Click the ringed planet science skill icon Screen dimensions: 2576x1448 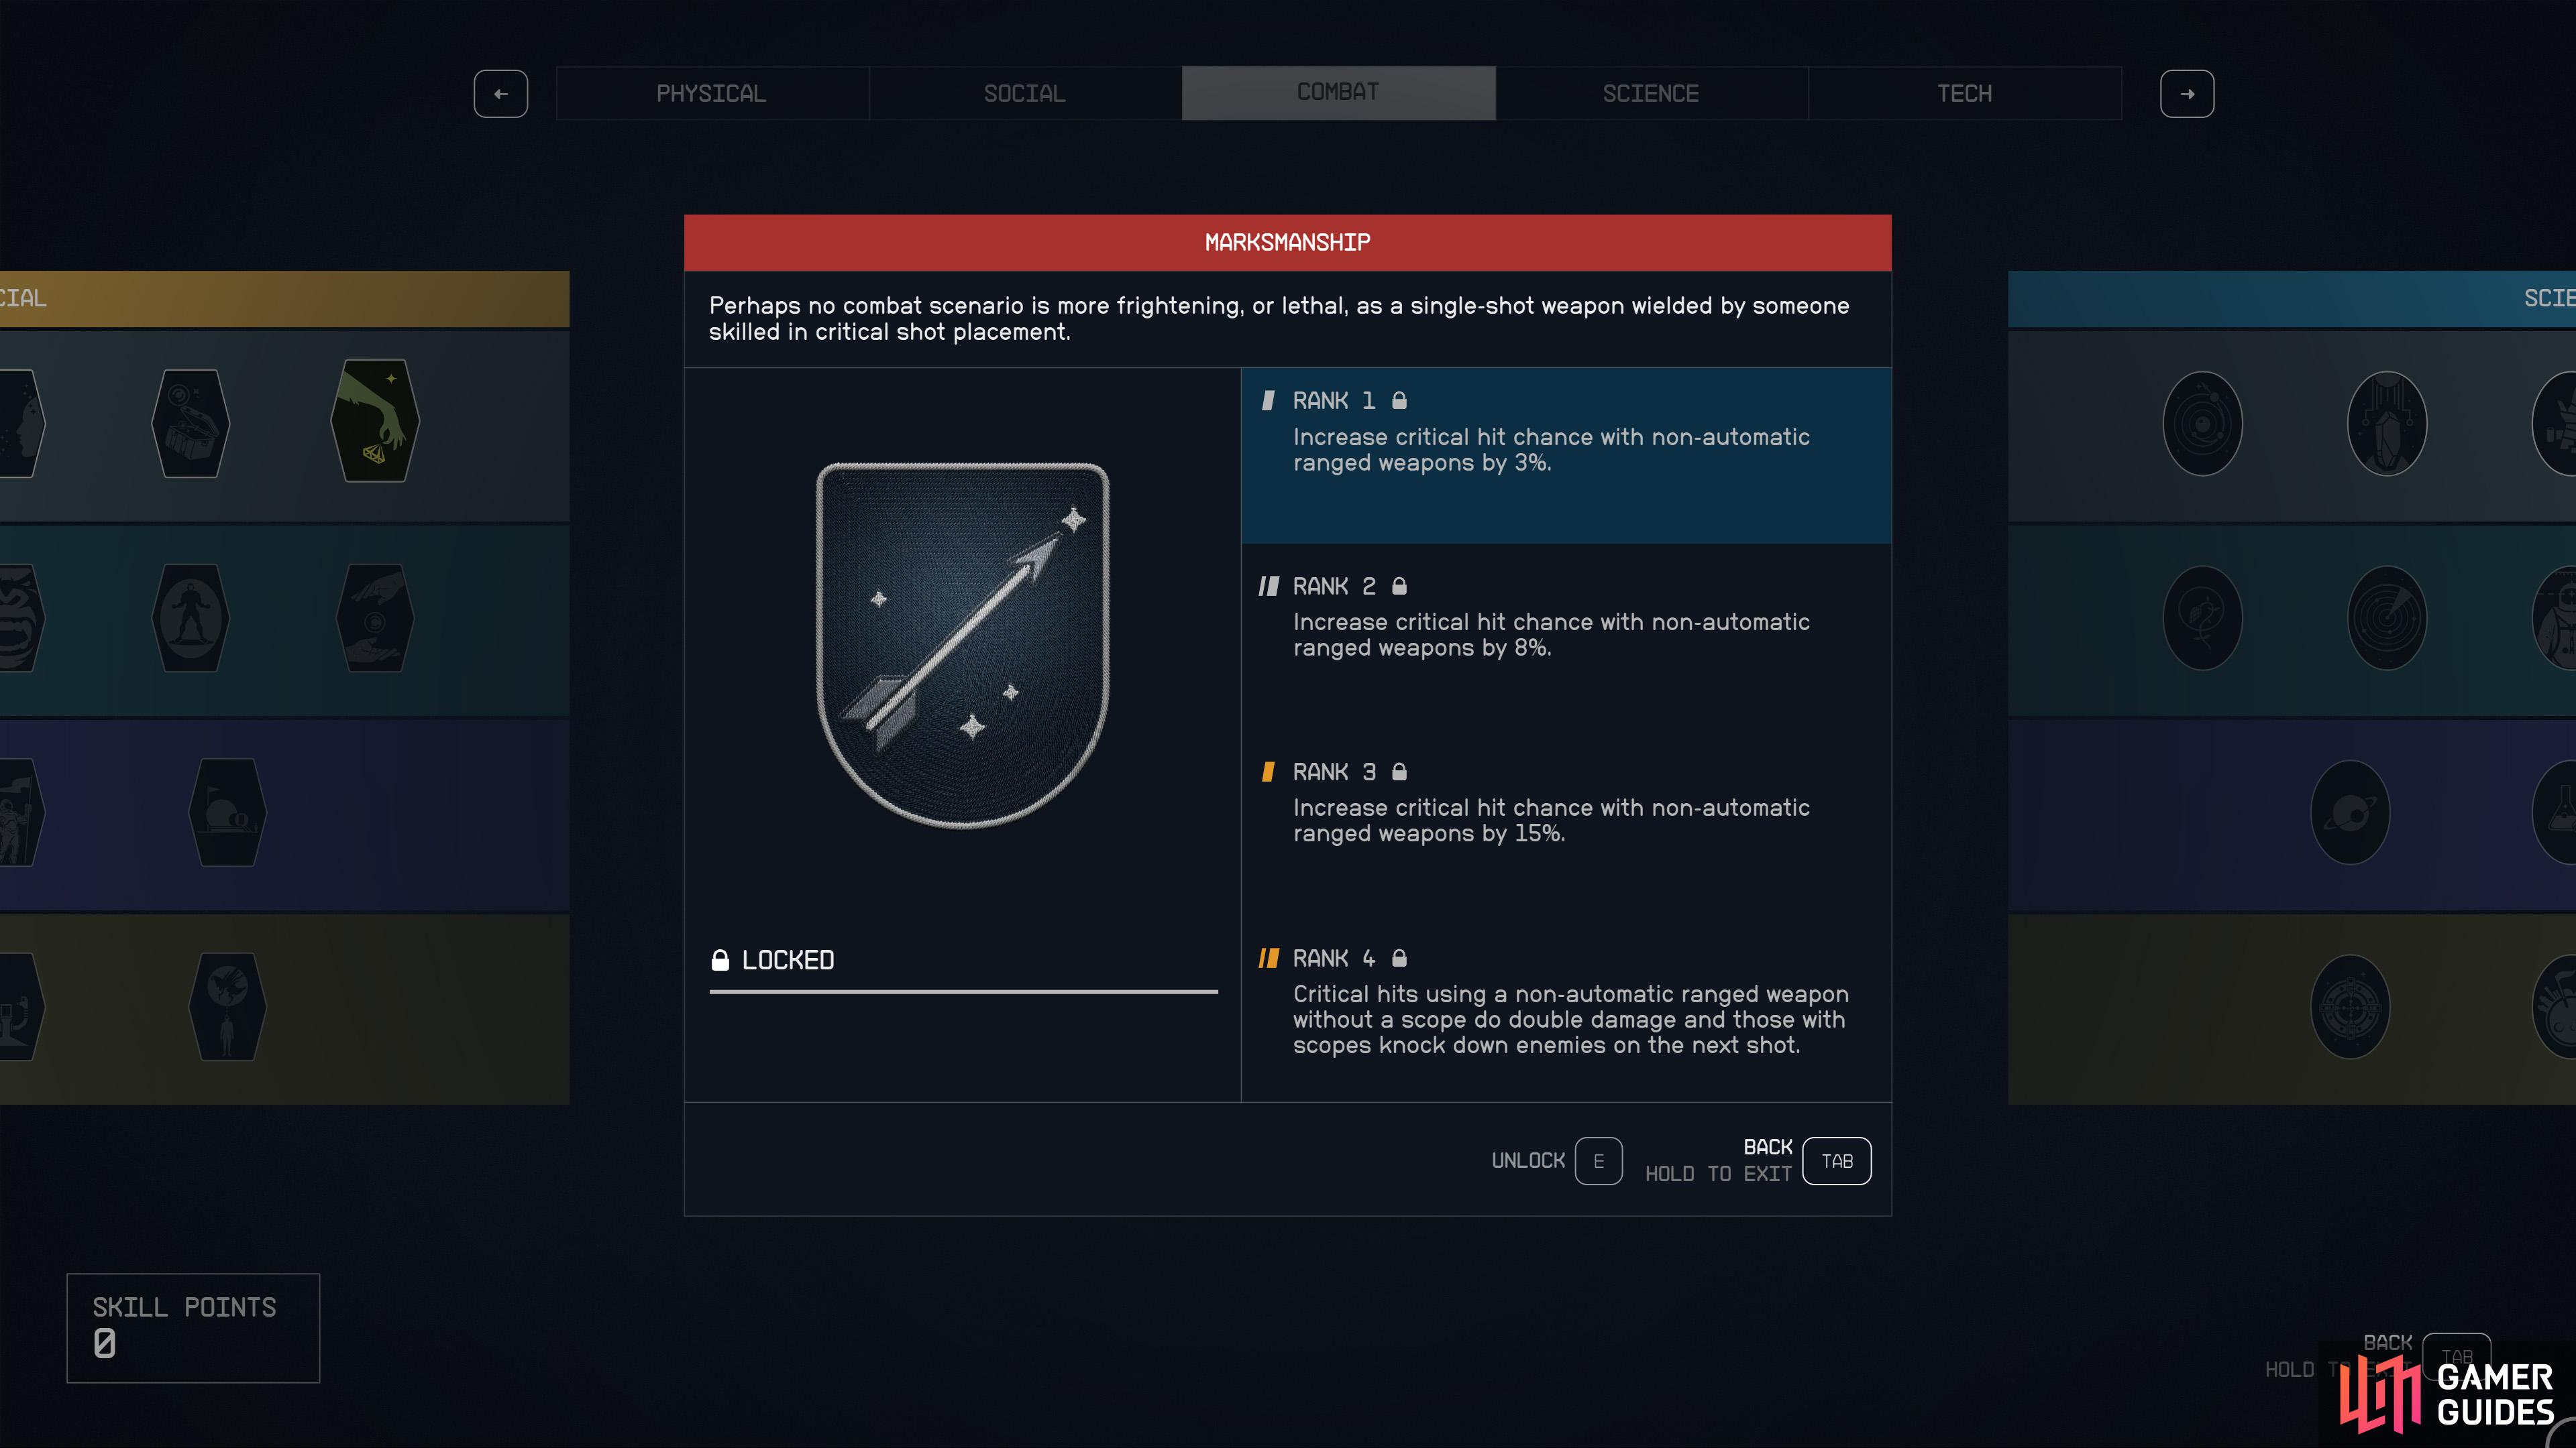click(x=2350, y=812)
